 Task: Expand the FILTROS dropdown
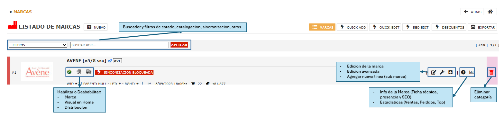click(x=38, y=45)
